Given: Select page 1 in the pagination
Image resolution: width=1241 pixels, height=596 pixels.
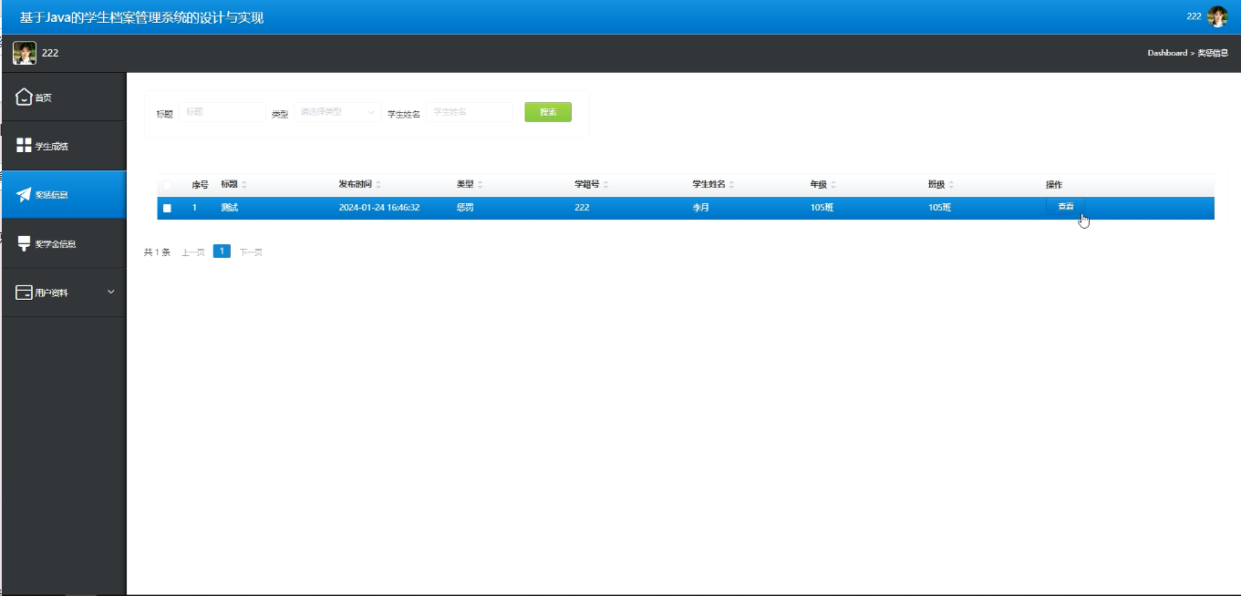Looking at the screenshot, I should click(x=222, y=252).
